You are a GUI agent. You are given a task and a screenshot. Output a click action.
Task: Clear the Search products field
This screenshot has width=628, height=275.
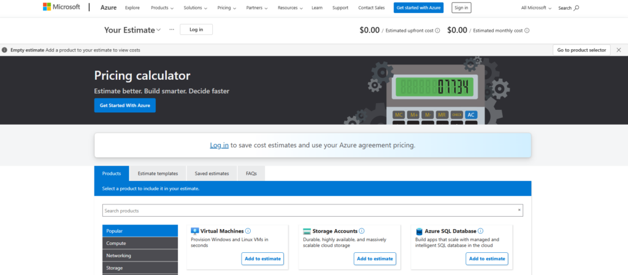coord(519,210)
